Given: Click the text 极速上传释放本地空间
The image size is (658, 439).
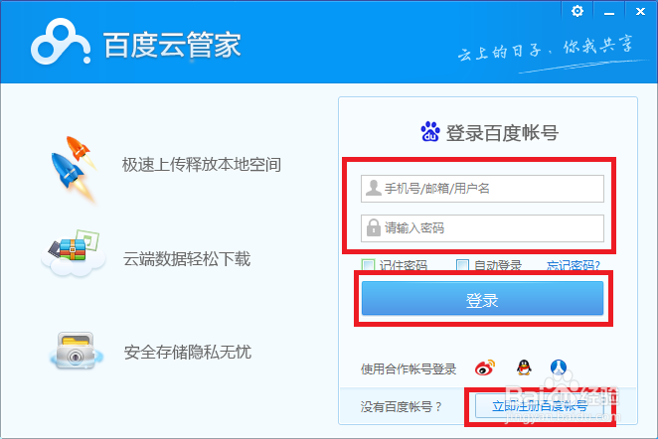Looking at the screenshot, I should [x=202, y=164].
